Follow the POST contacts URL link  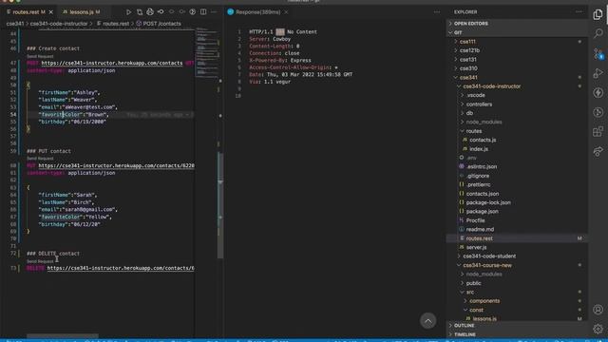click(112, 63)
